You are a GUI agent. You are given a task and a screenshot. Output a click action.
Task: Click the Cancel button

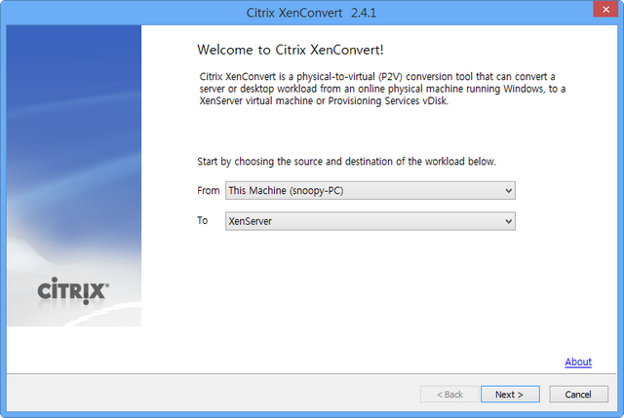click(x=578, y=395)
